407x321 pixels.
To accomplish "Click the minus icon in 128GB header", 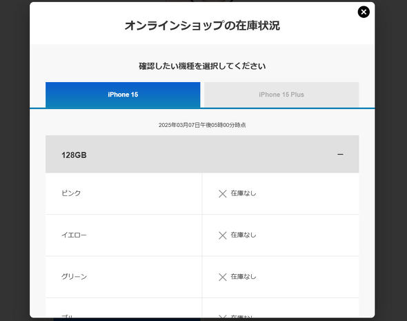I will coord(340,154).
